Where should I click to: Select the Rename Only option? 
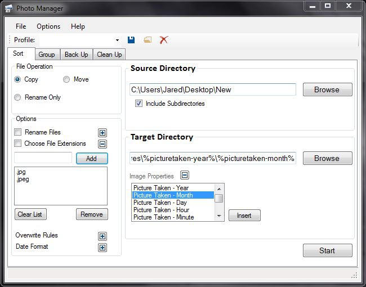coord(17,97)
